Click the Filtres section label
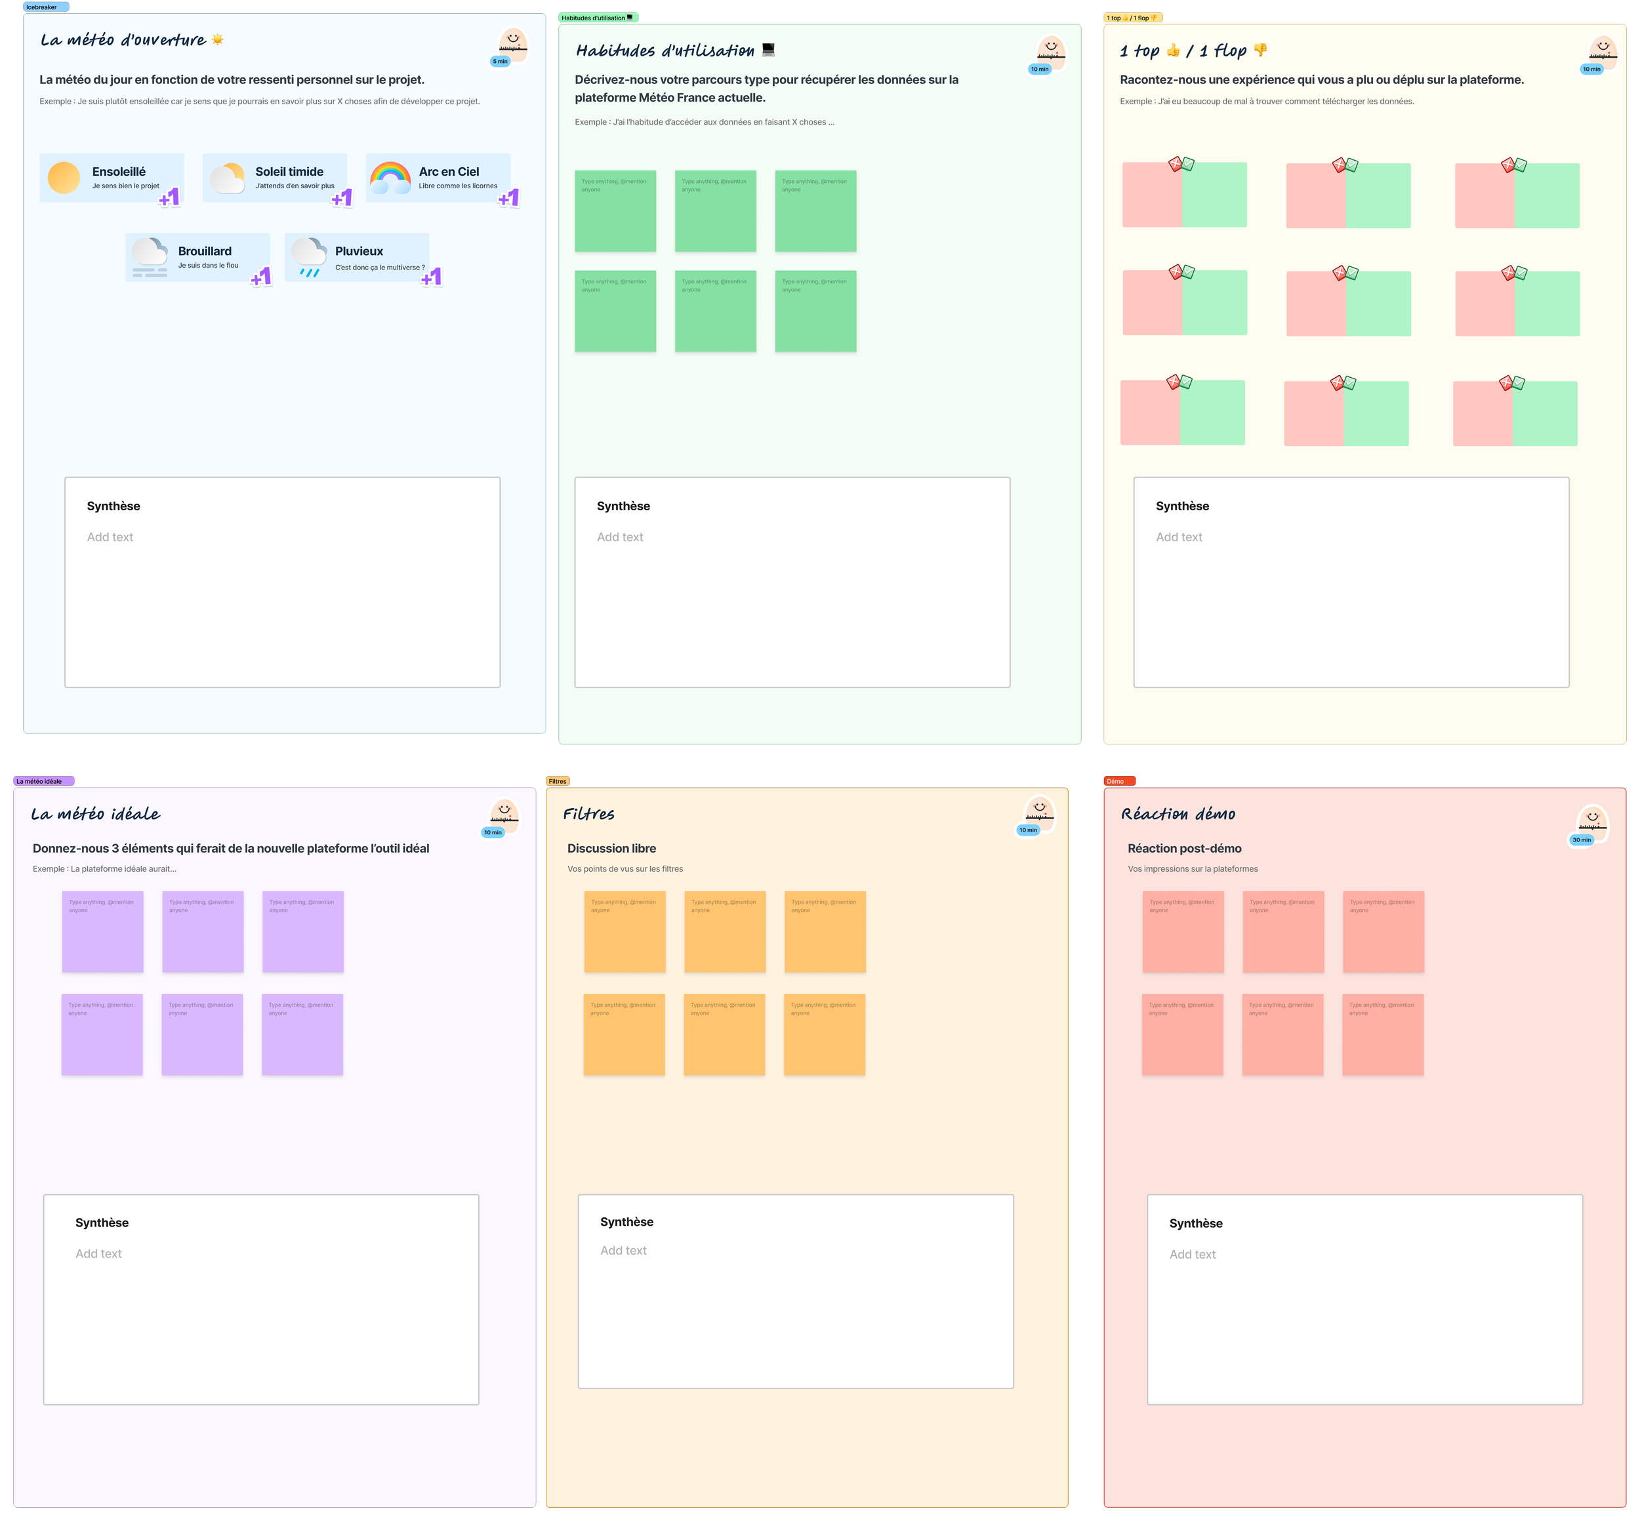The width and height of the screenshot is (1640, 1521). pos(558,781)
